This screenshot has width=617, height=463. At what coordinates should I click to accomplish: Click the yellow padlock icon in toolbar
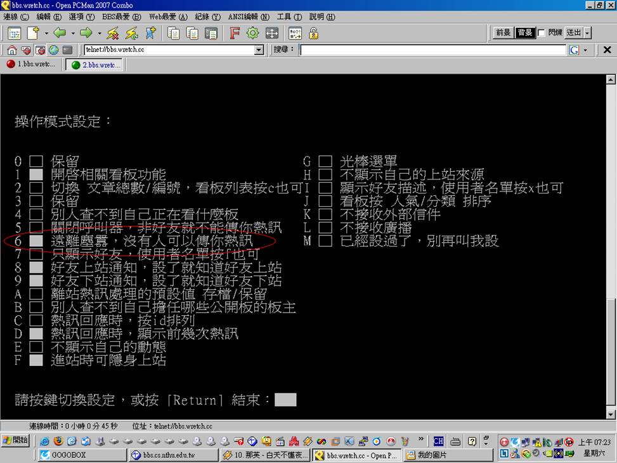[313, 33]
